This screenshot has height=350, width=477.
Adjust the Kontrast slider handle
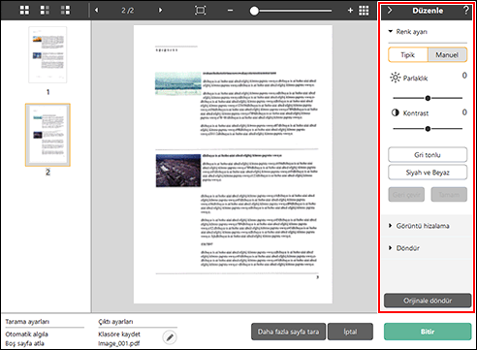(428, 129)
